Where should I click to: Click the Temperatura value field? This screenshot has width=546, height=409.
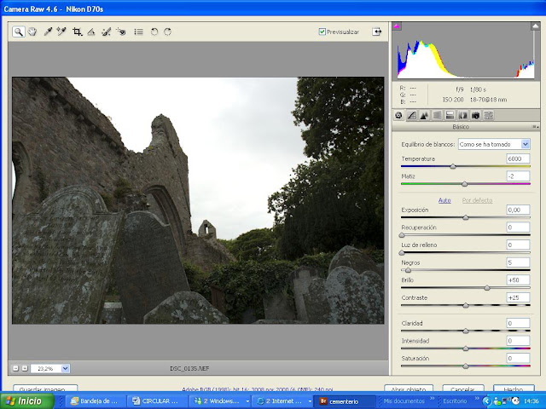[x=518, y=158]
